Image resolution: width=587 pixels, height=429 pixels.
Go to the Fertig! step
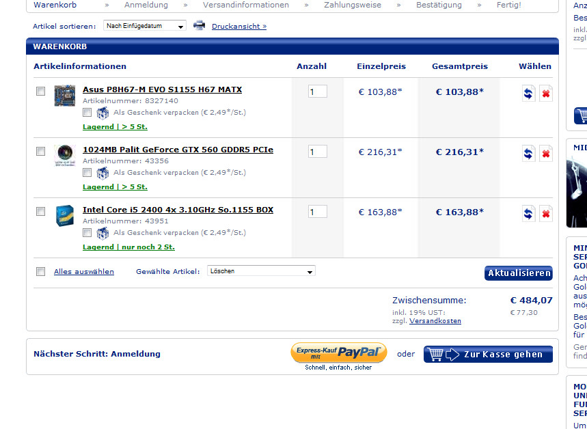509,5
